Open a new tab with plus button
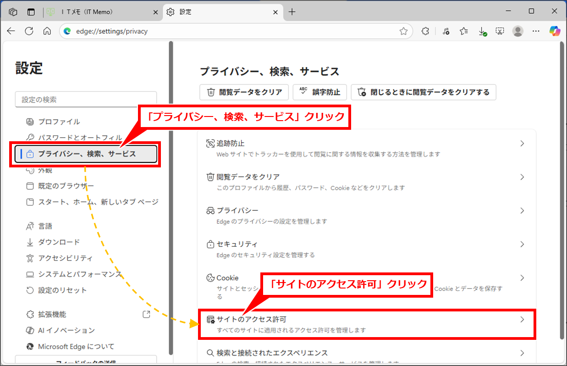The width and height of the screenshot is (567, 366). tap(292, 12)
